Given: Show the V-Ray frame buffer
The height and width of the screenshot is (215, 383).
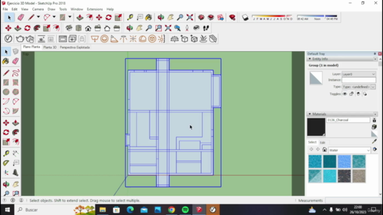Looking at the screenshot, I should point(62,39).
